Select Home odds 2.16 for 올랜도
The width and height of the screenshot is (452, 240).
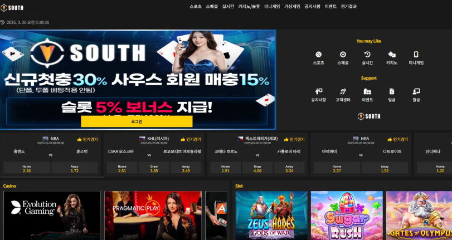(x=27, y=168)
